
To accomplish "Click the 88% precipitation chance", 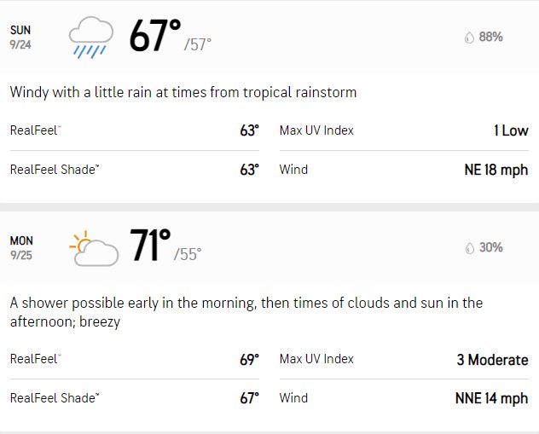I will click(491, 37).
